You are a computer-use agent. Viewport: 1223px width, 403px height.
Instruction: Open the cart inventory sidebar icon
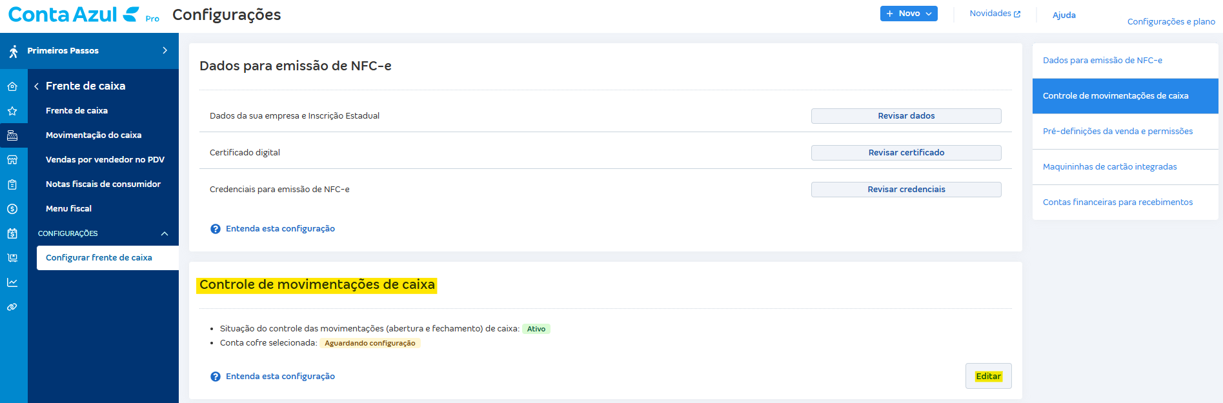12,258
